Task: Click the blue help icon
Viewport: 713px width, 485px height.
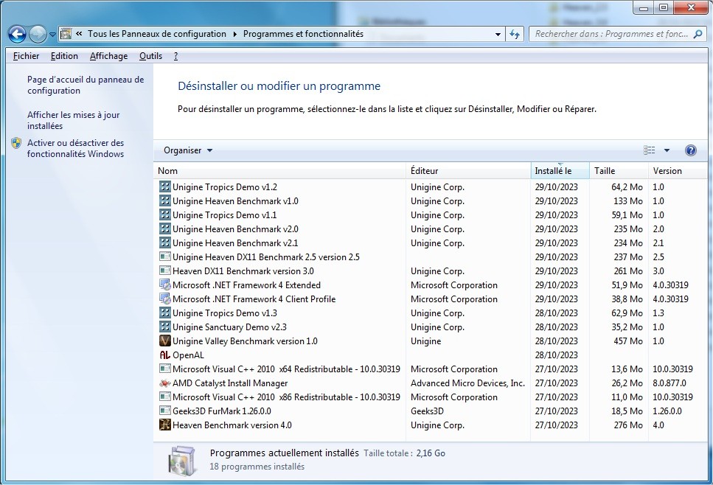Action: click(x=690, y=150)
